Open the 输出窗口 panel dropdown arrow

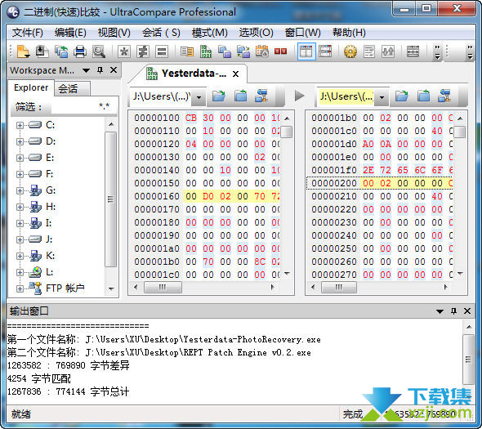click(440, 312)
